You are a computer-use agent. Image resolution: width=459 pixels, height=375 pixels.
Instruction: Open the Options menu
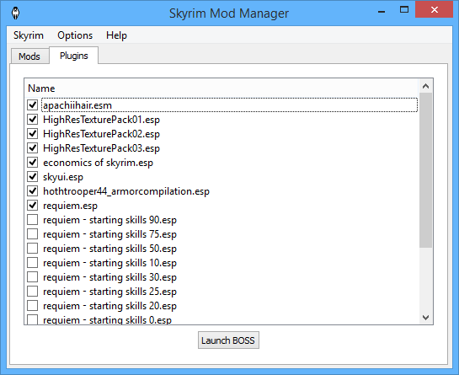point(75,35)
